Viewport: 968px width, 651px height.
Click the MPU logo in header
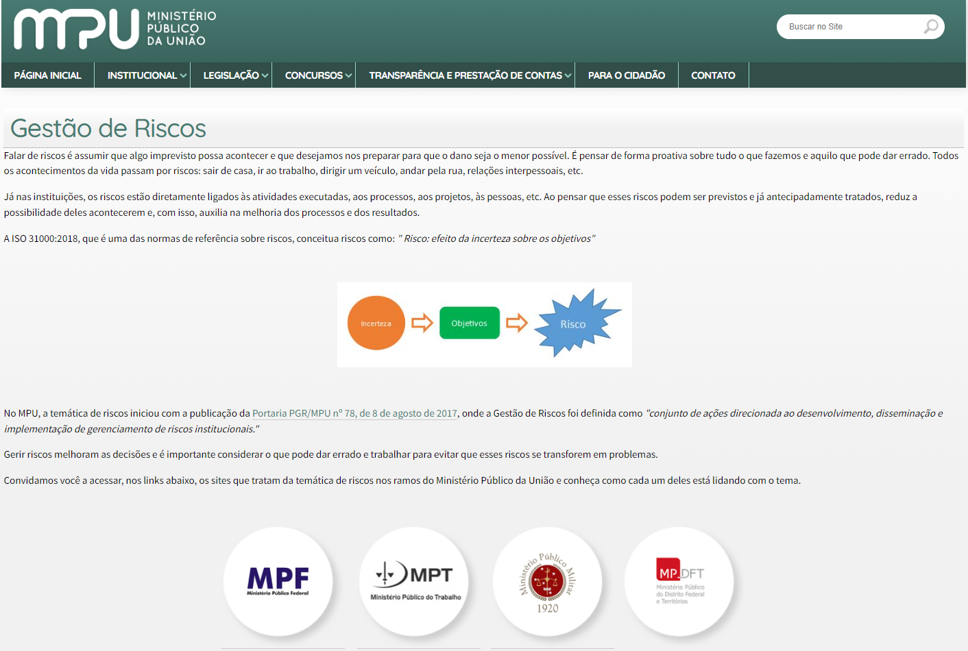click(x=114, y=29)
